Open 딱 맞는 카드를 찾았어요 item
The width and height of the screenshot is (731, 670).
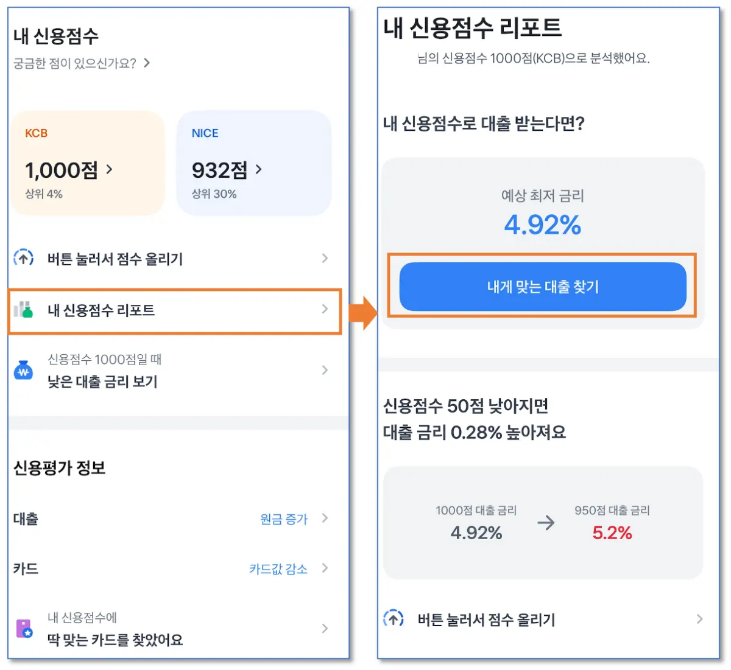pos(115,639)
